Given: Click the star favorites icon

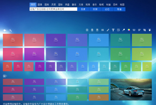Looking at the screenshot, I should coord(4,76).
